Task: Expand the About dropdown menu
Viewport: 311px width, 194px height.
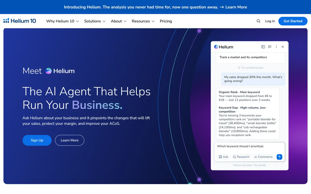Action: pyautogui.click(x=119, y=21)
